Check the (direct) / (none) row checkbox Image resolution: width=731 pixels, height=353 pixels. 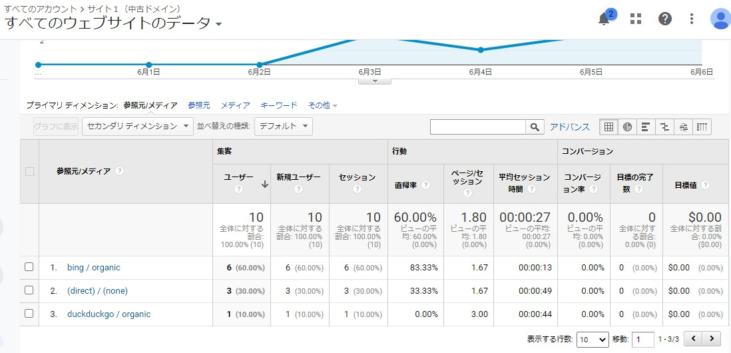point(29,290)
